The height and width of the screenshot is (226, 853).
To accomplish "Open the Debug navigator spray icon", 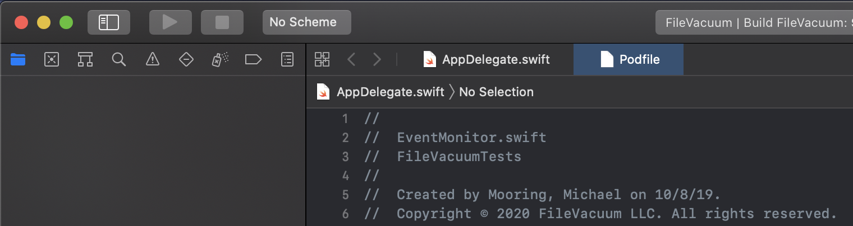I will coord(219,59).
